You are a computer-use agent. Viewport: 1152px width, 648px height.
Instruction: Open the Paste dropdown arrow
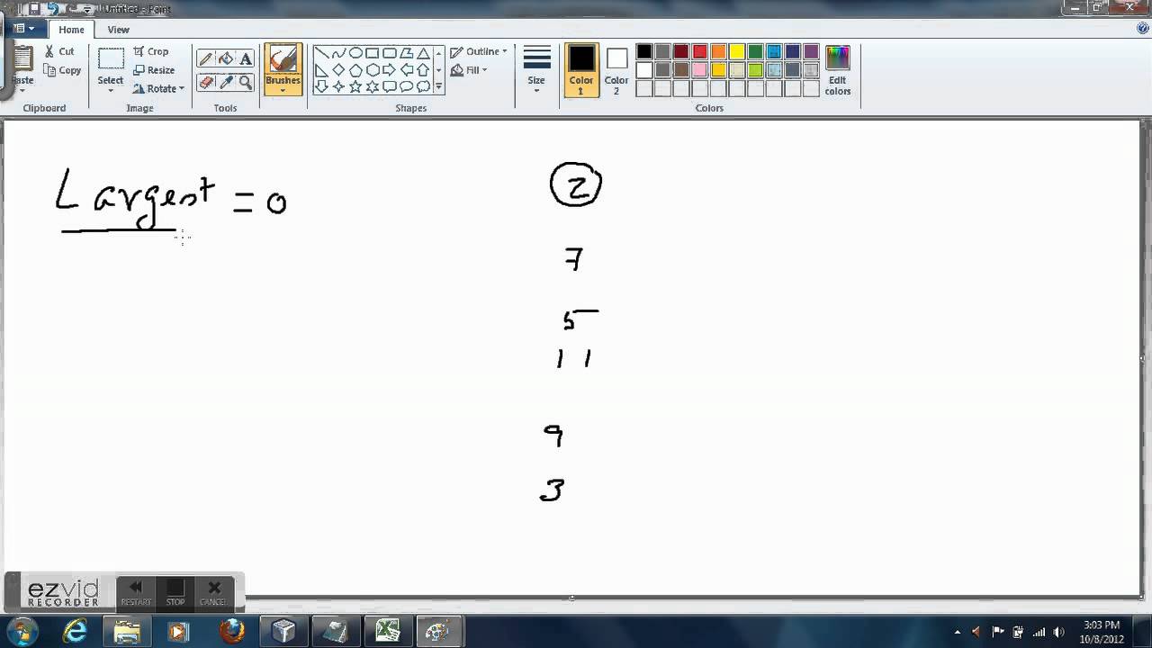22,90
